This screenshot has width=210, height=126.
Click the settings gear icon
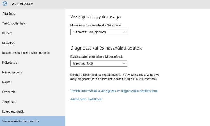(5, 4)
